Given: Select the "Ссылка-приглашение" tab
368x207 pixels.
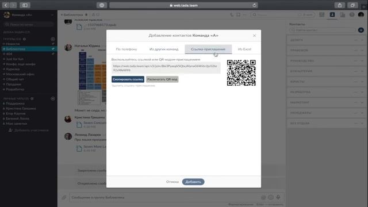Looking at the screenshot, I should coord(208,49).
